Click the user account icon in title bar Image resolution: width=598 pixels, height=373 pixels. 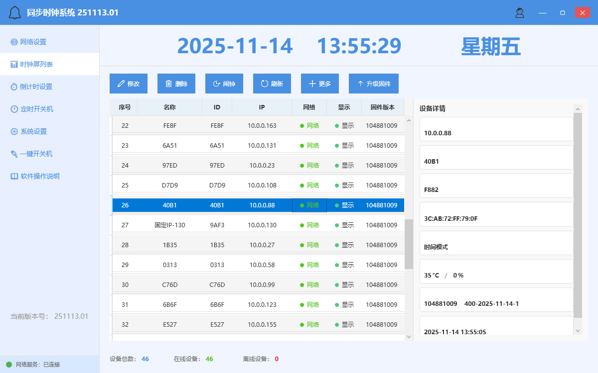pyautogui.click(x=519, y=13)
